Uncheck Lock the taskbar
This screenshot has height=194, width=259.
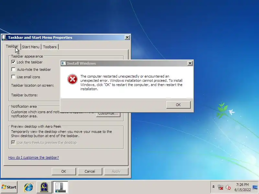(13, 62)
